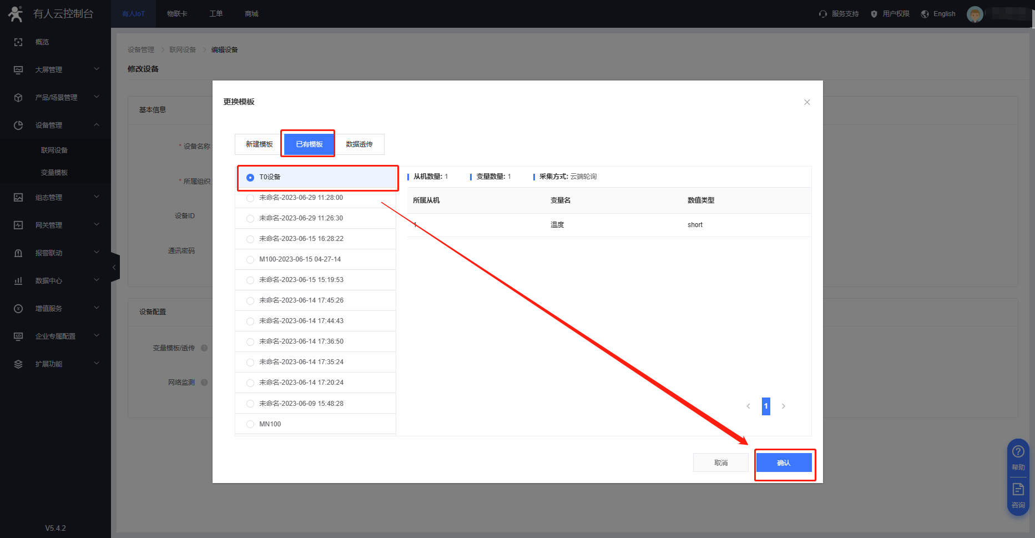Open the 帮助 help floating icon
The width and height of the screenshot is (1035, 538).
1018,456
